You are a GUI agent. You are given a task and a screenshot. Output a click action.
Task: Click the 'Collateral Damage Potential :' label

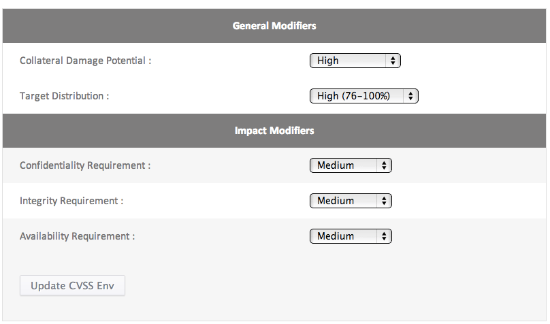(x=85, y=61)
